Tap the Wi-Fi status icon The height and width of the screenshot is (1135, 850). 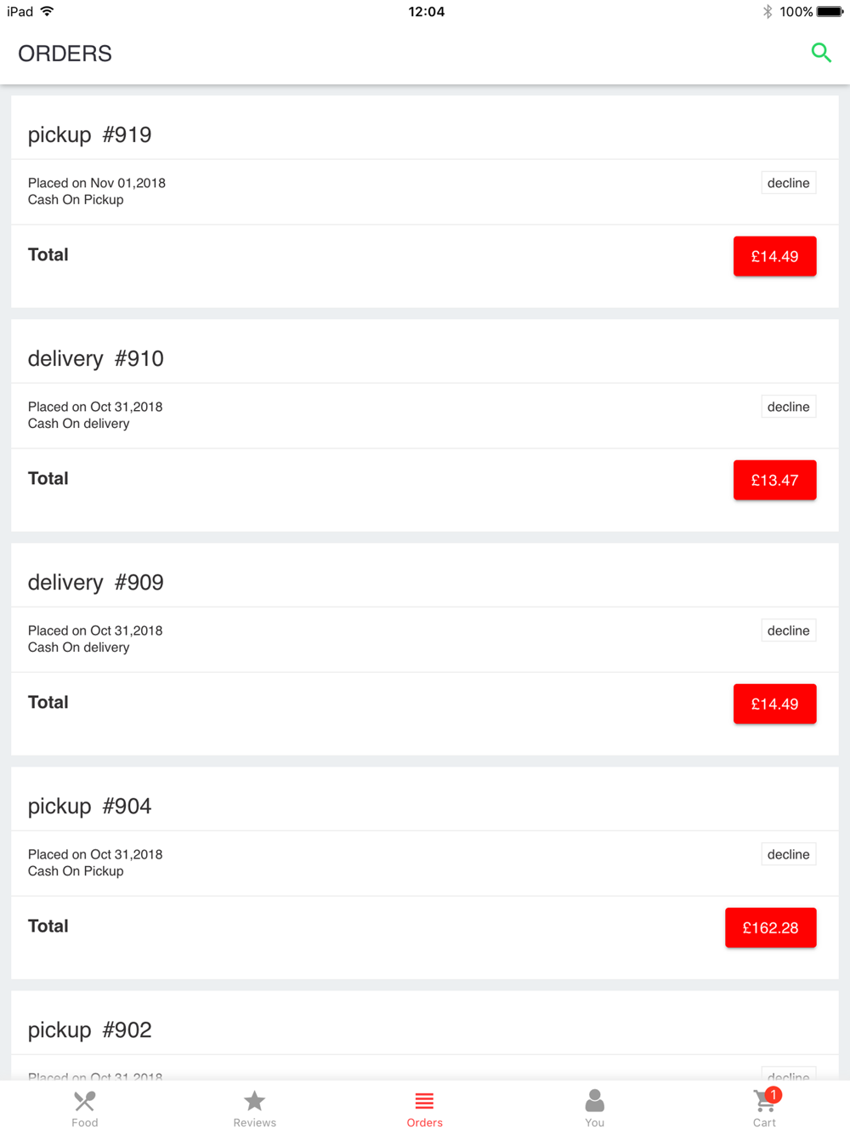[x=48, y=12]
